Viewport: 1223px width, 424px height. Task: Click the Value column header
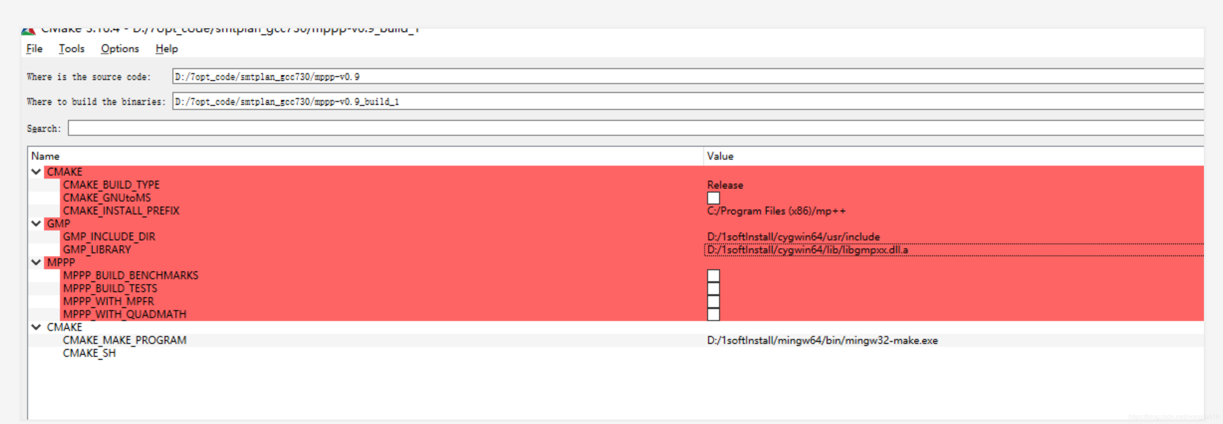click(720, 156)
